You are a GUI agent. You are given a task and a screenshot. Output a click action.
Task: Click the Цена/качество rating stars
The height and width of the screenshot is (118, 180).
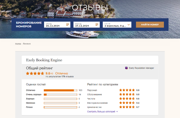pos(127,107)
